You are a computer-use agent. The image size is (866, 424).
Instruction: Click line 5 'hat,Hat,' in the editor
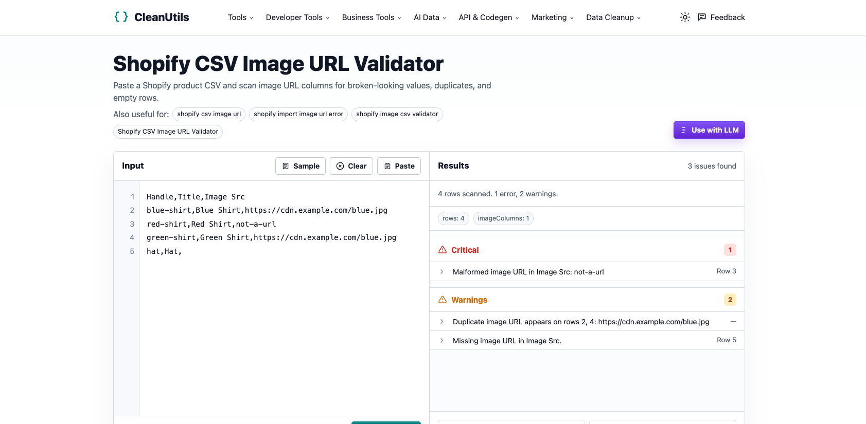pyautogui.click(x=164, y=251)
